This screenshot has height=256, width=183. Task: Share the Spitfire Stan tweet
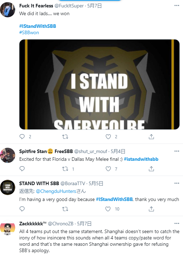click(151, 169)
